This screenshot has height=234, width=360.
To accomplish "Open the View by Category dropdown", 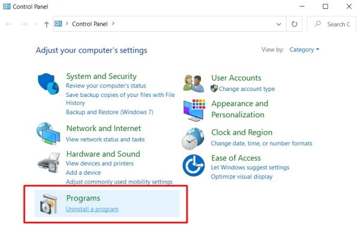I will [x=304, y=50].
